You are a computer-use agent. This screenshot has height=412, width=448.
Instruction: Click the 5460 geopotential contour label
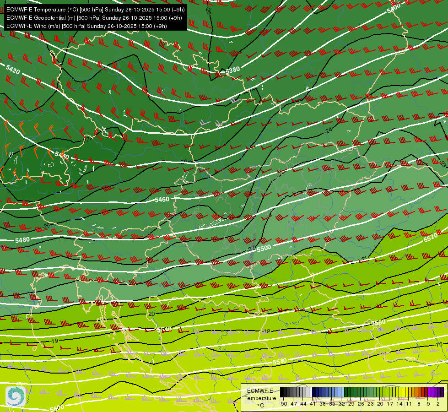(162, 199)
